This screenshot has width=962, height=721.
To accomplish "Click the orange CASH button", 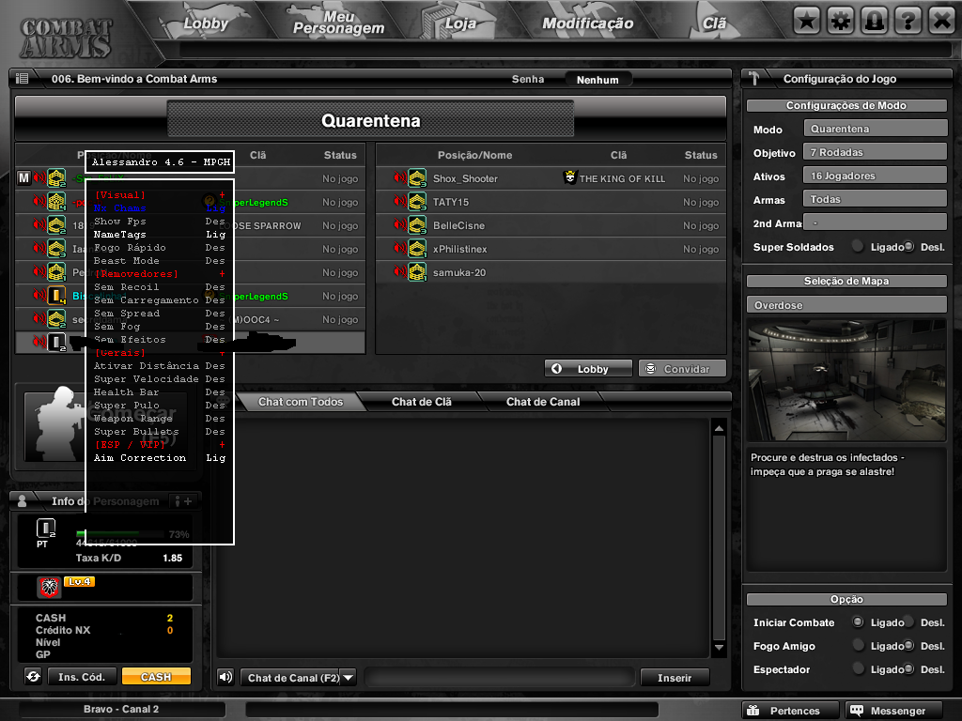I will coord(156,677).
